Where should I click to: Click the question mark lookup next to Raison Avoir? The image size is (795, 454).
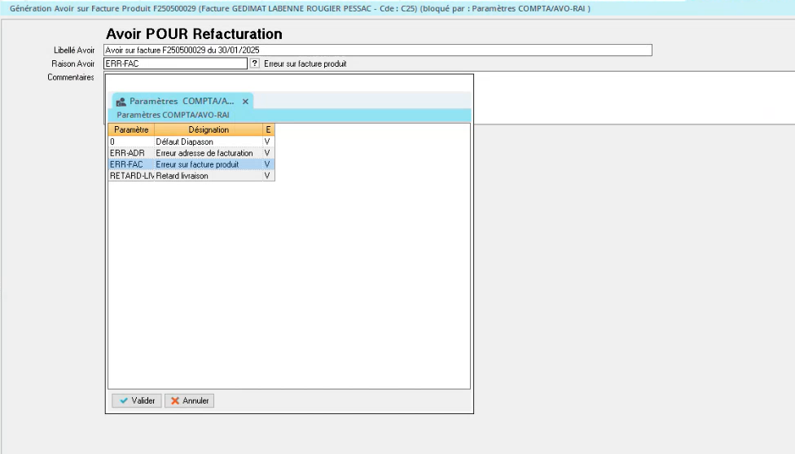coord(254,63)
